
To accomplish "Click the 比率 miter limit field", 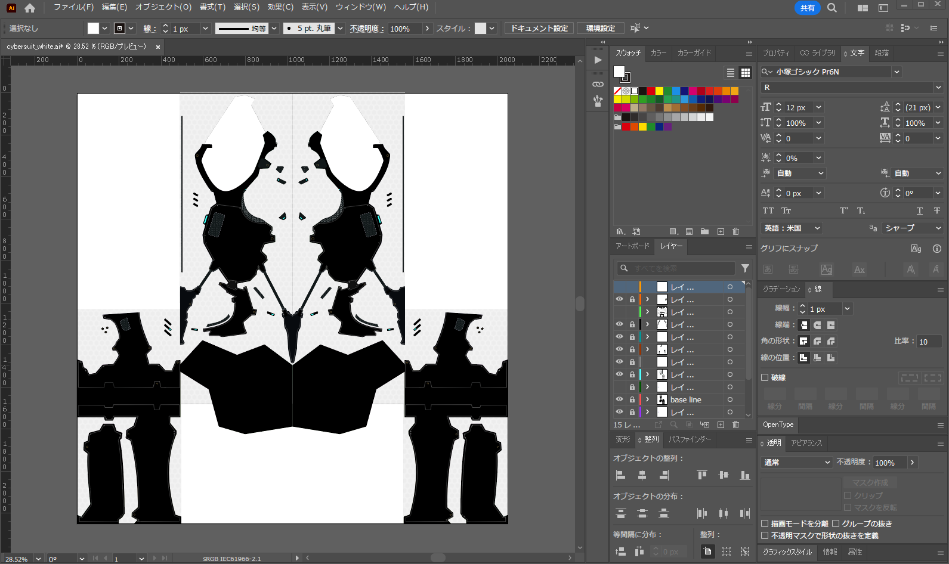I will [930, 342].
